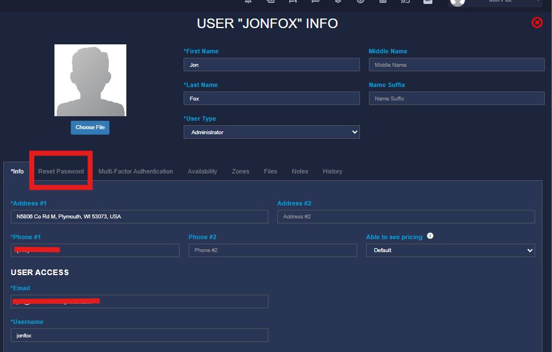Edit the Username field containing jonfox

[x=139, y=335]
